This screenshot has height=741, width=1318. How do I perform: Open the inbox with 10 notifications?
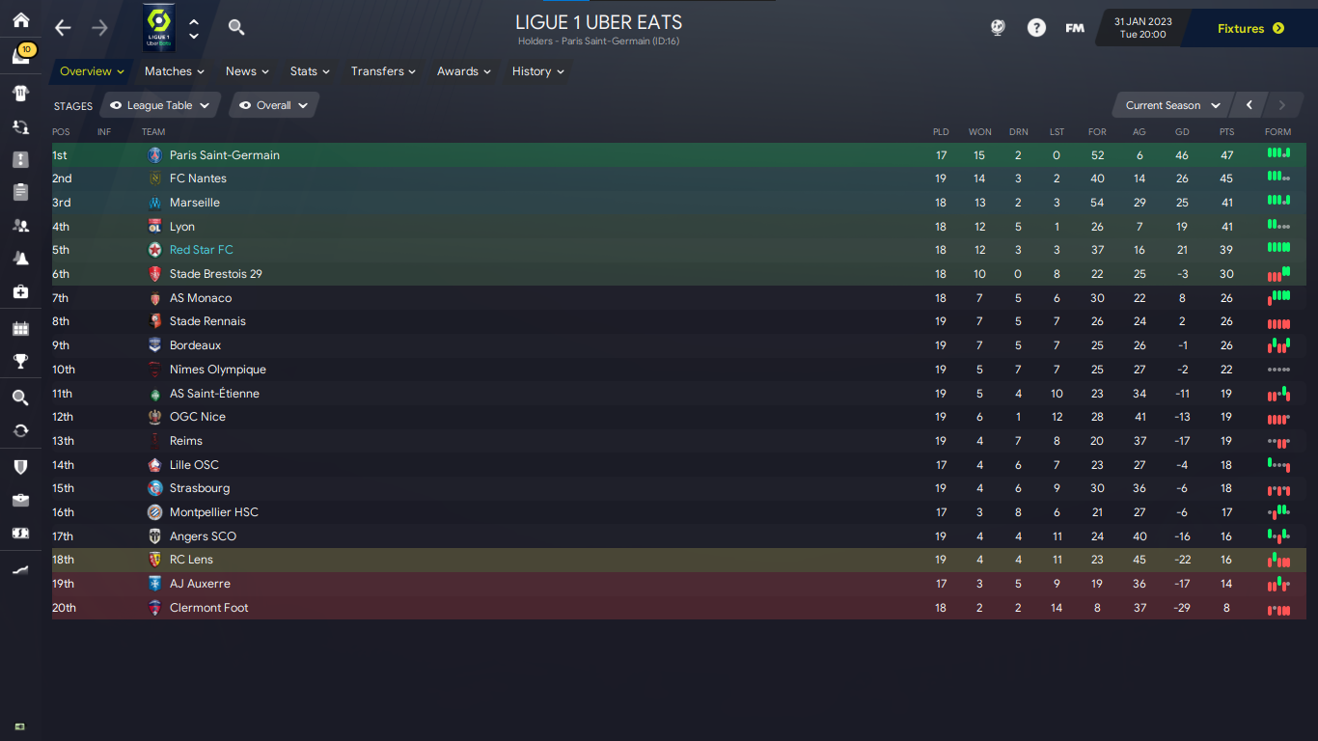[x=21, y=56]
